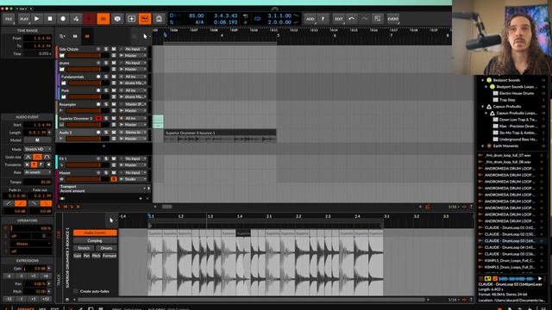Click the plus box icon in the transport bar
The height and width of the screenshot is (310, 552).
[x=131, y=19]
